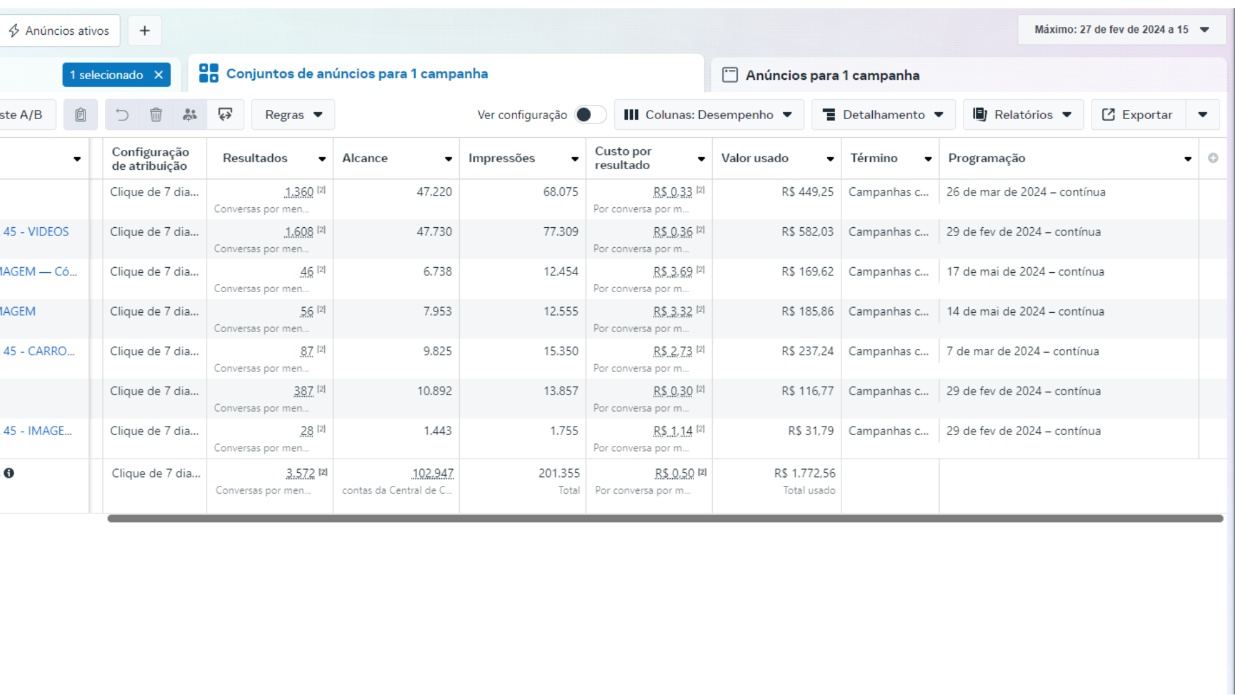Select the Anúncios ativos tab
This screenshot has width=1235, height=695.
(60, 30)
